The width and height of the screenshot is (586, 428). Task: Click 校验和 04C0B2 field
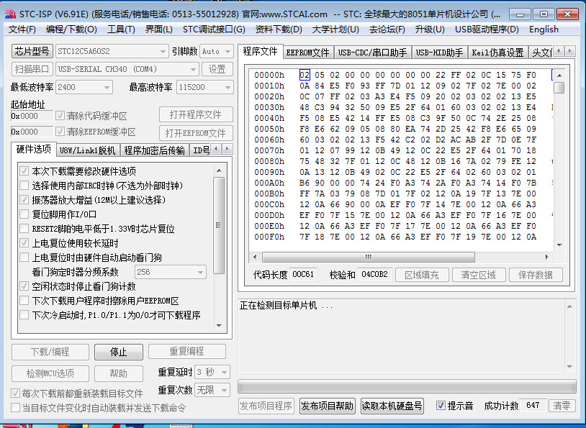(x=374, y=275)
